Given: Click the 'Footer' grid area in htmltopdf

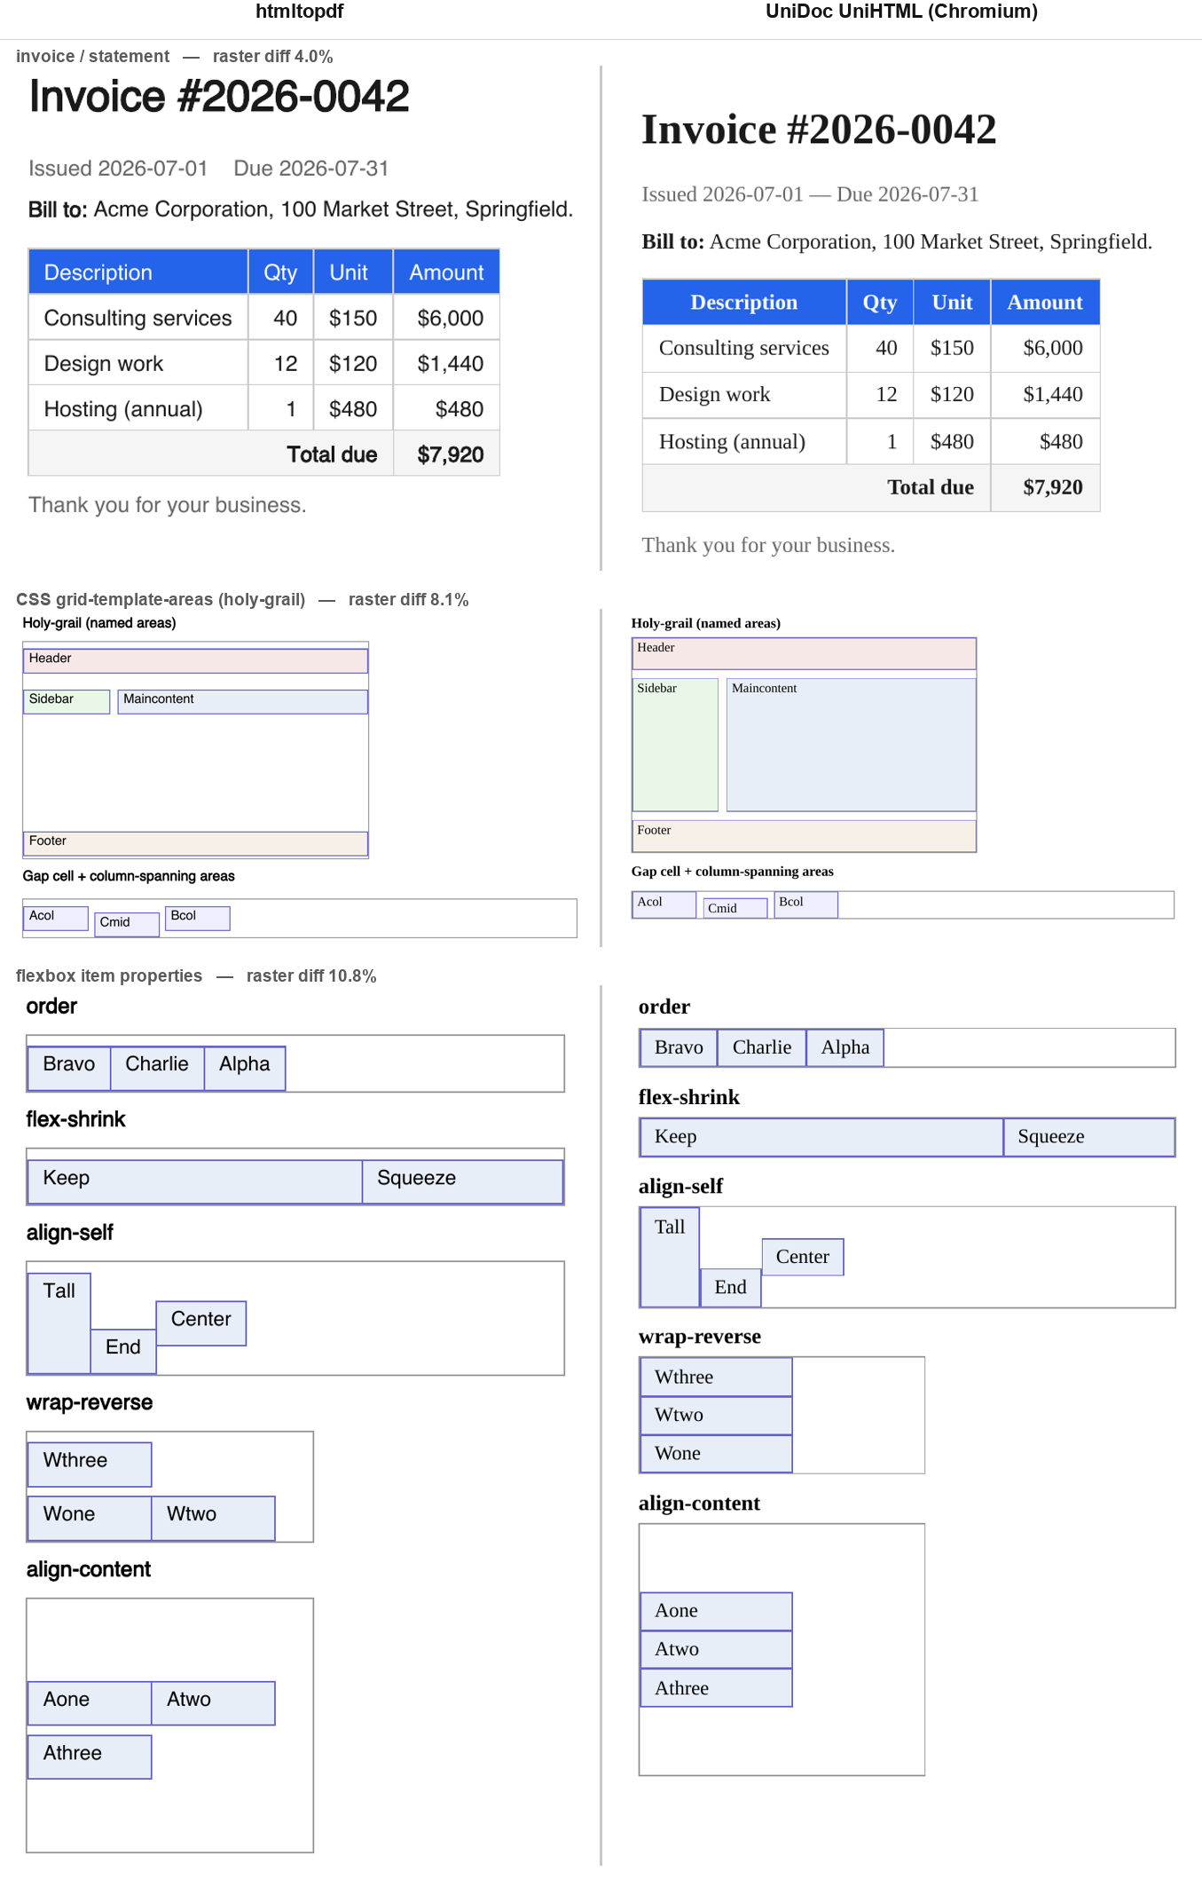Looking at the screenshot, I should point(195,843).
